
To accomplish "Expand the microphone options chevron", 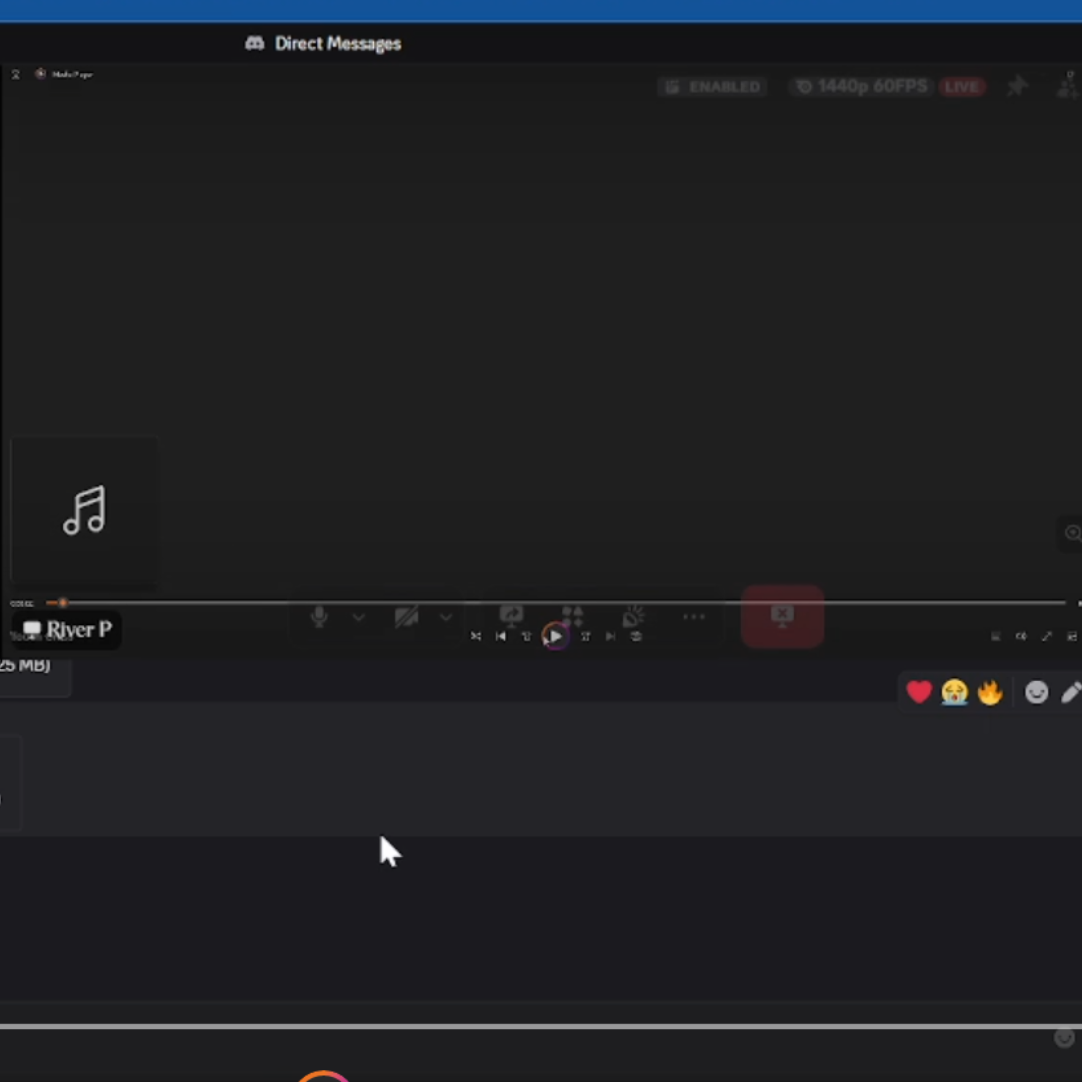I will (x=358, y=617).
